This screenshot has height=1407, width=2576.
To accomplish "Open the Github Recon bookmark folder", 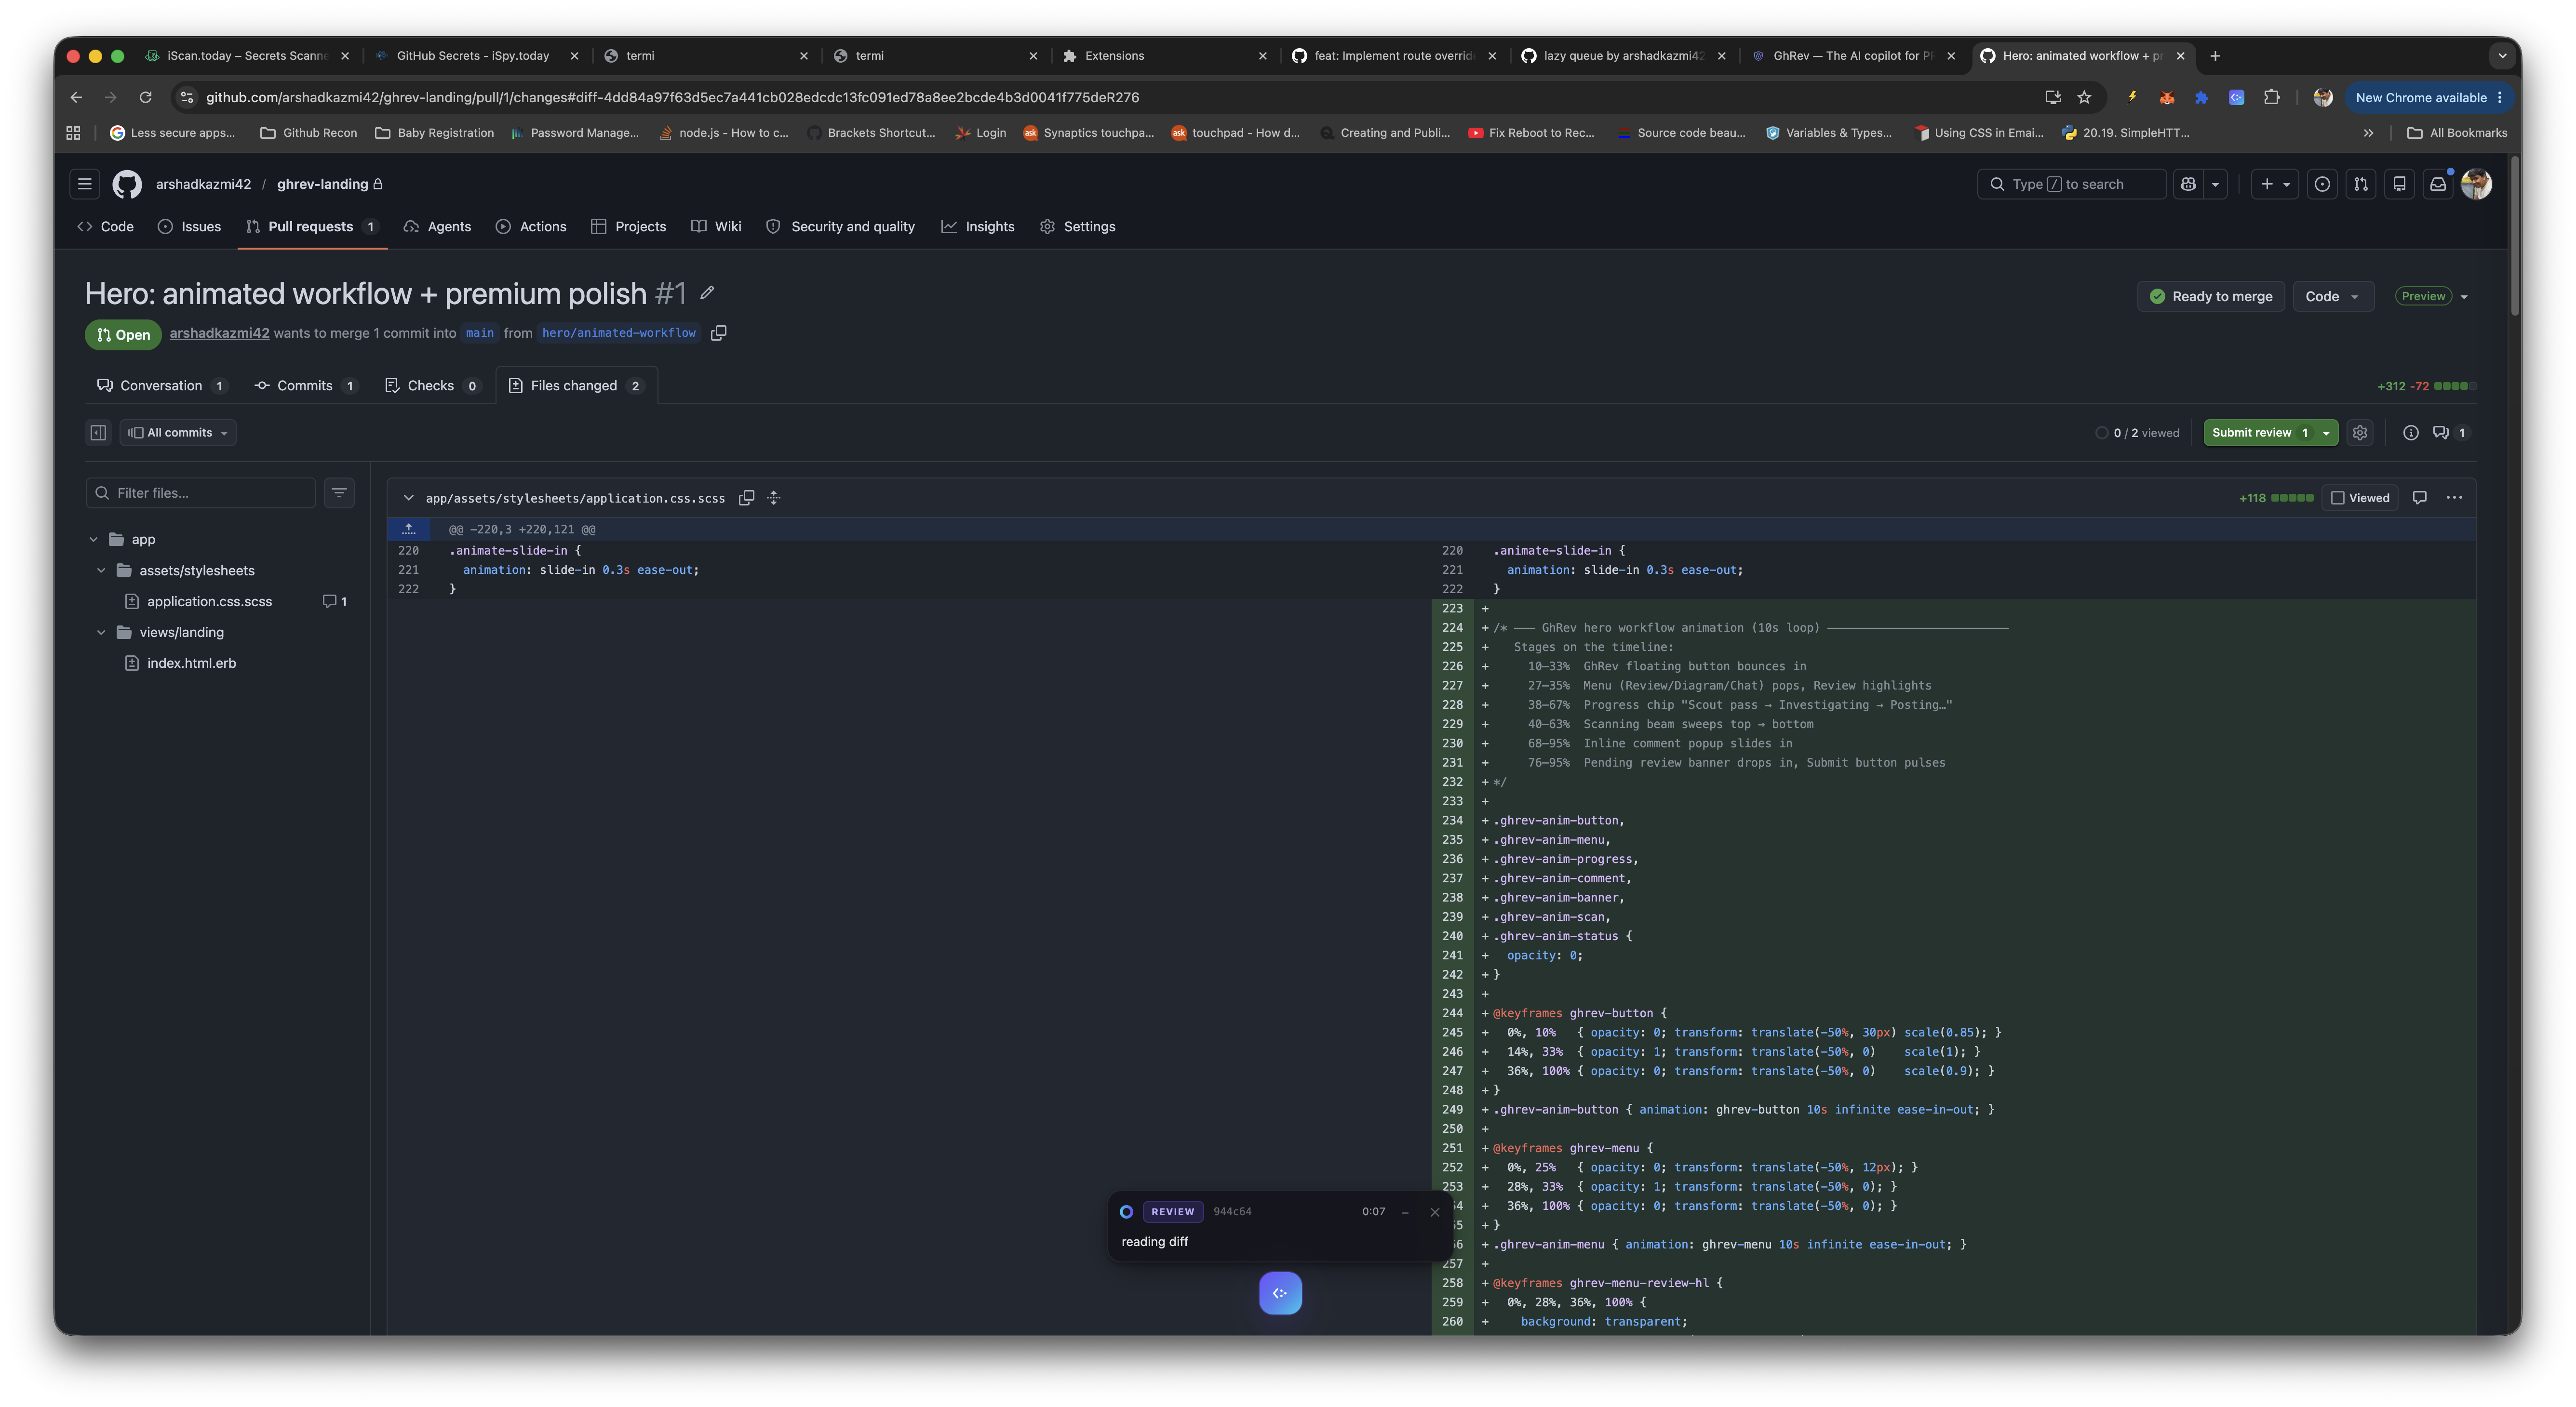I will coord(308,133).
